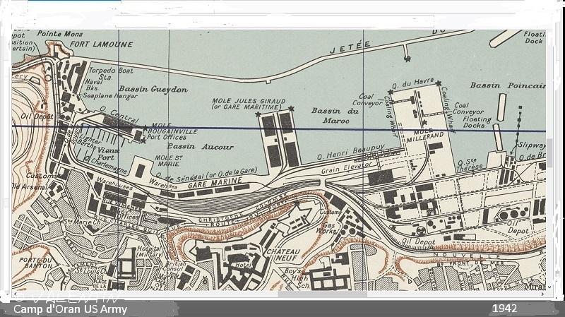
Task: Click the Fort Lamoune label on map
Action: [101, 44]
